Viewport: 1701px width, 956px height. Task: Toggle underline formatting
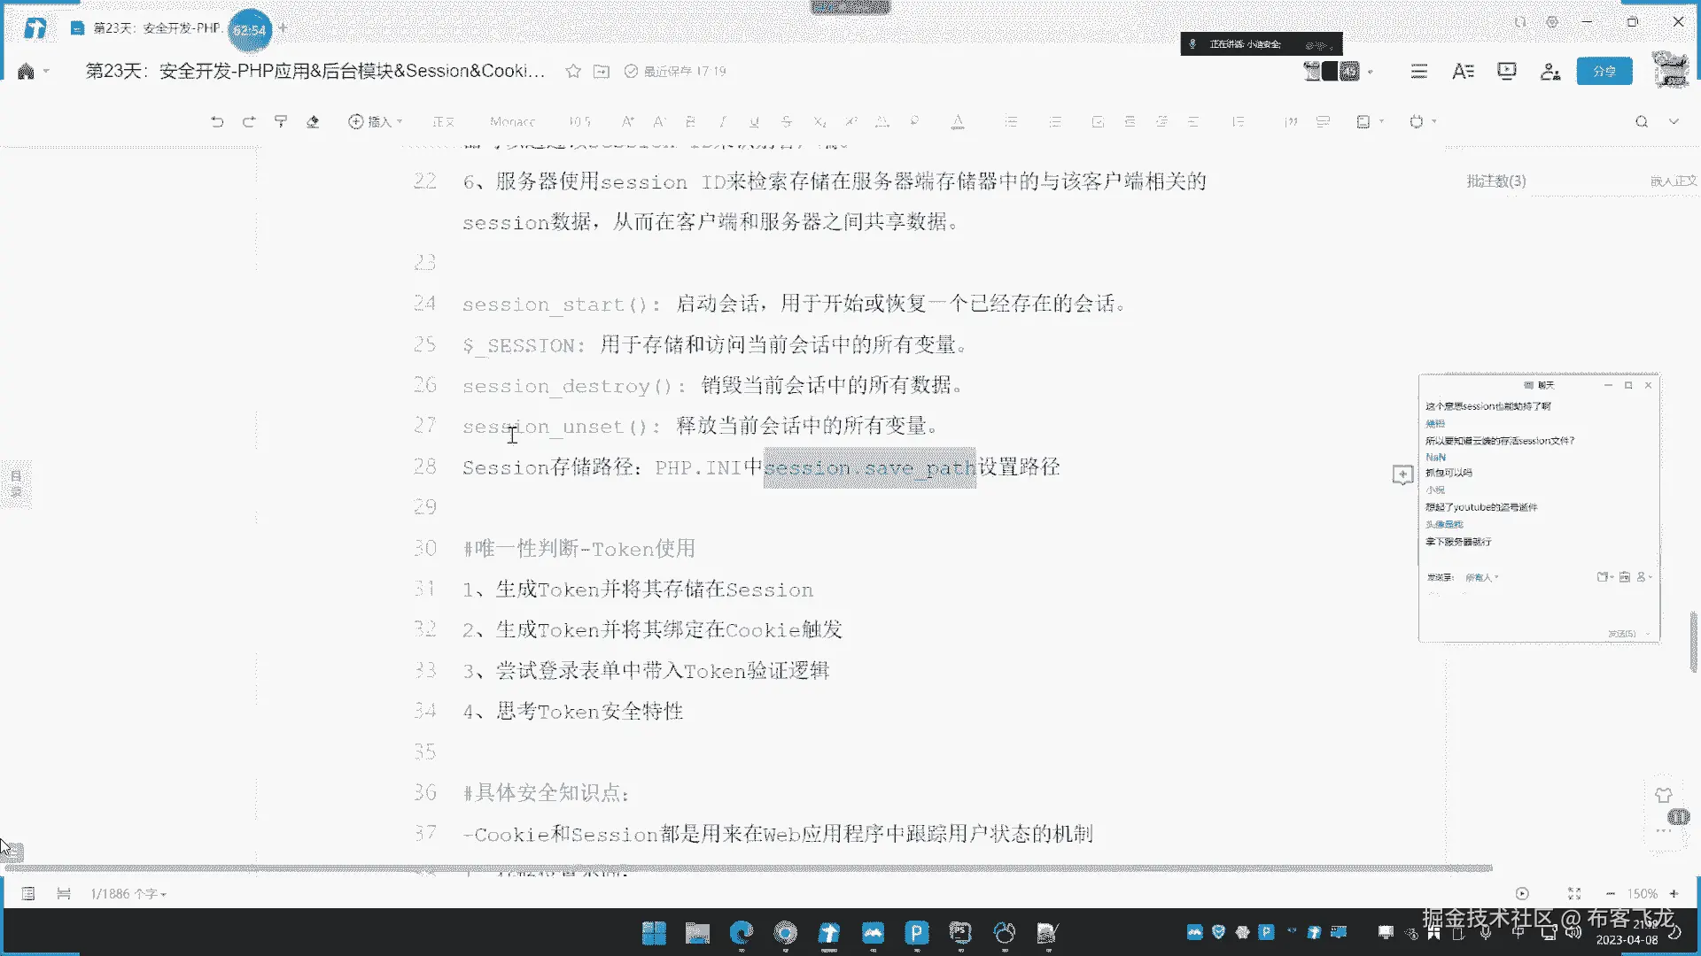(x=754, y=122)
